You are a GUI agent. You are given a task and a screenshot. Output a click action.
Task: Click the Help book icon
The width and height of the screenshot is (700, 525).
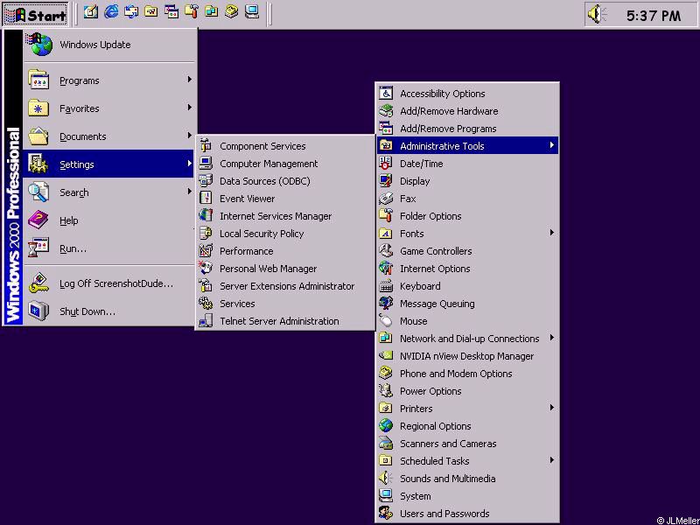click(38, 220)
